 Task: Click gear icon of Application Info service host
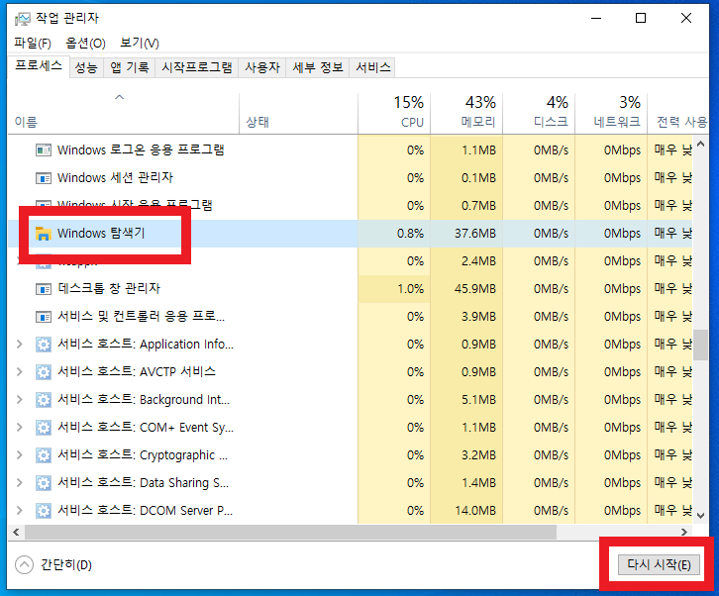(44, 345)
